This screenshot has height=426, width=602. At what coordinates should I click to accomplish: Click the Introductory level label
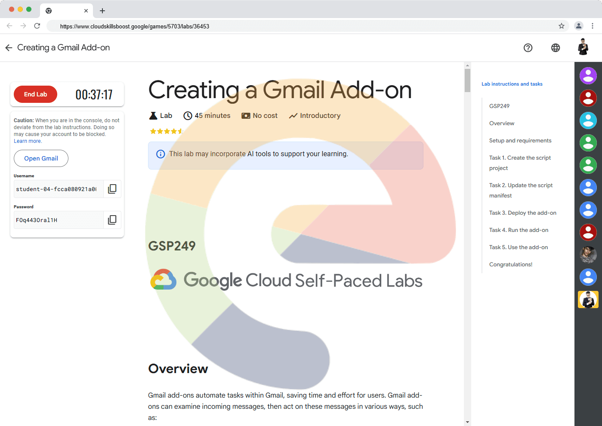tap(315, 115)
